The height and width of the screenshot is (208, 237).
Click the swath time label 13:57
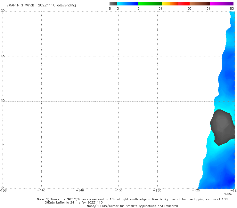coord(228,194)
